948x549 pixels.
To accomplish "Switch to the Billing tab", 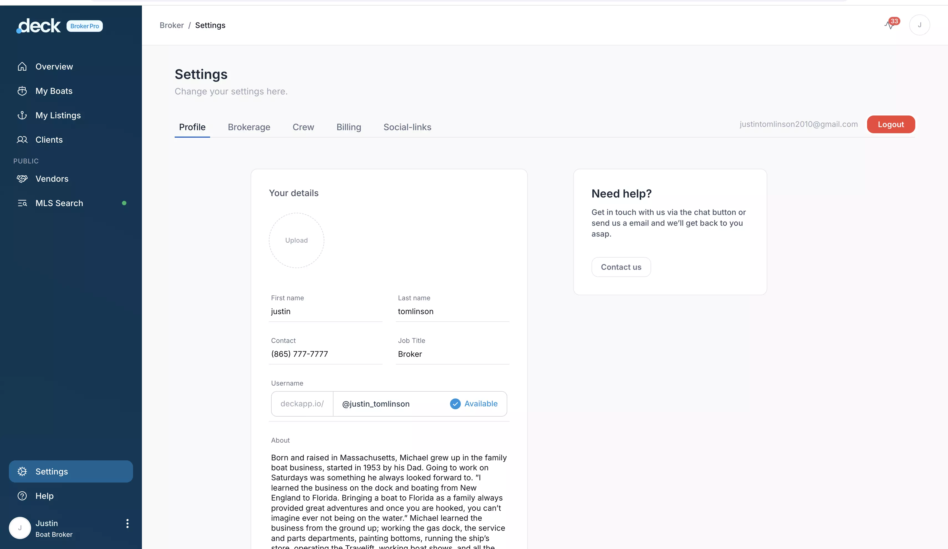I will click(349, 127).
